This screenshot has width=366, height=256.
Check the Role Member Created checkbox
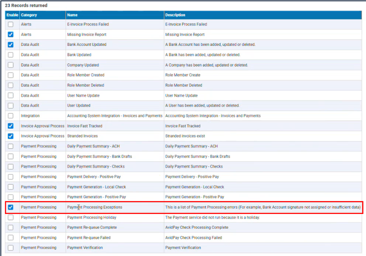click(x=11, y=75)
